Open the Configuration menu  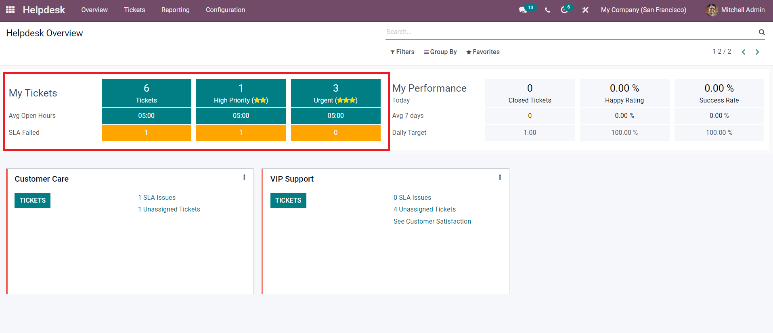tap(225, 10)
